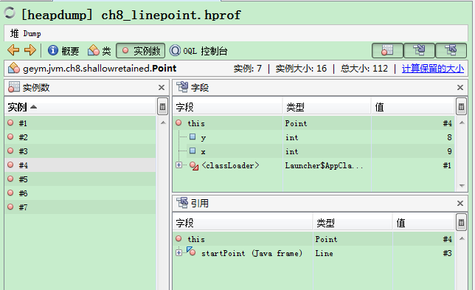Click the 类型 header in references table
This screenshot has width=475, height=290.
point(353,223)
